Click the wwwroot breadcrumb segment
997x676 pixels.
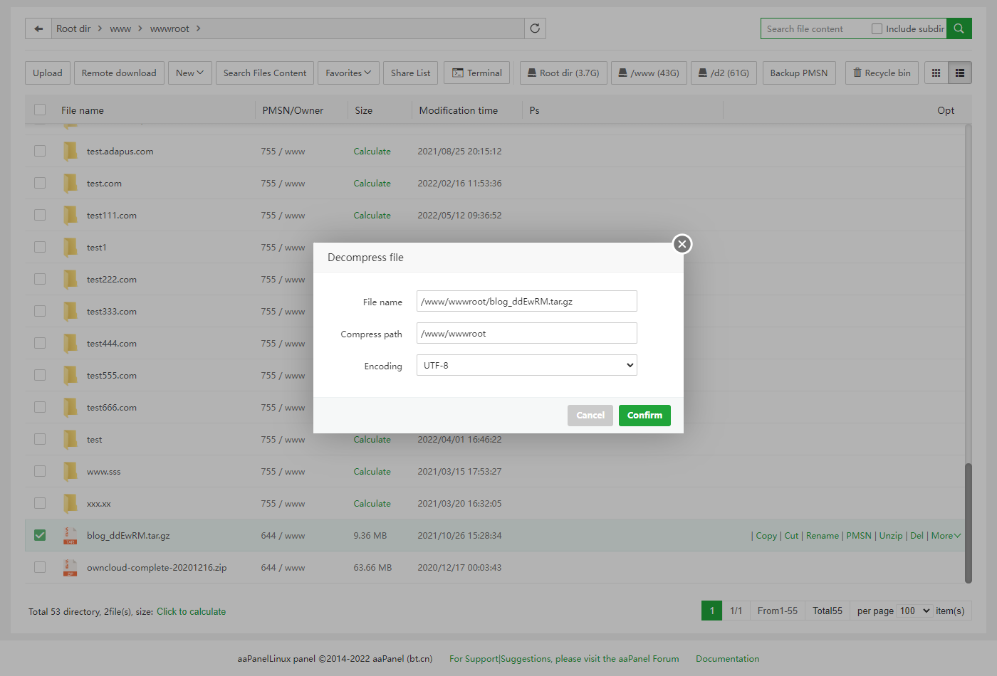pyautogui.click(x=169, y=28)
